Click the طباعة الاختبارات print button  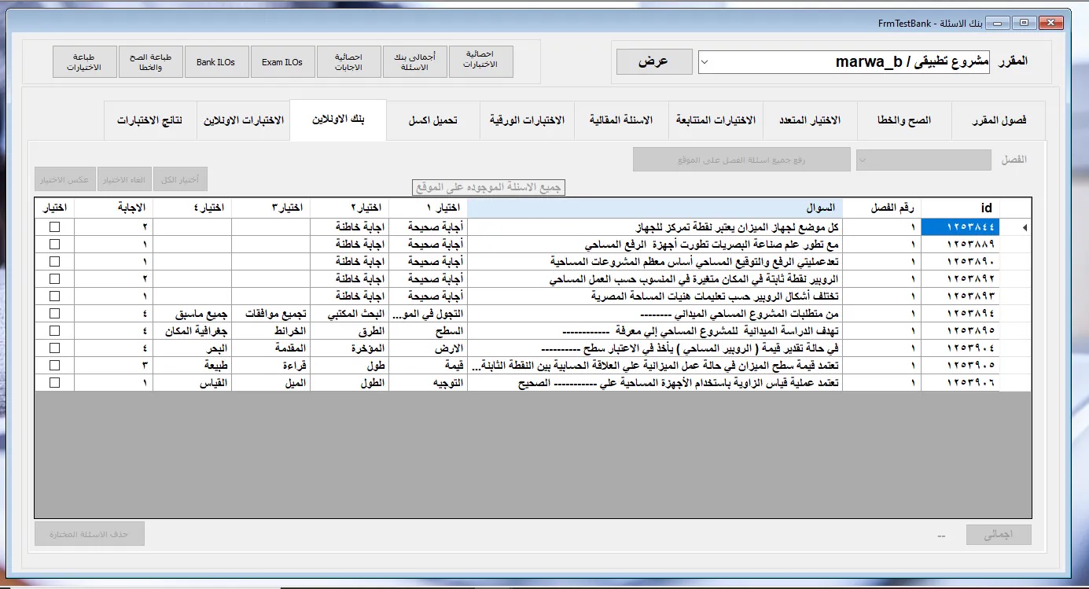(85, 62)
